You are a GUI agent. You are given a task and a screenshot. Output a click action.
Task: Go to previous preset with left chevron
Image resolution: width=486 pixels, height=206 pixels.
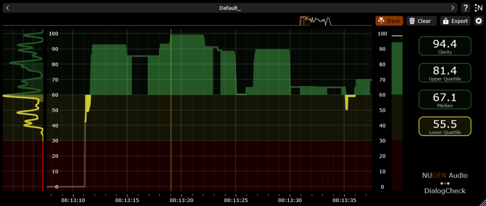tap(7, 8)
